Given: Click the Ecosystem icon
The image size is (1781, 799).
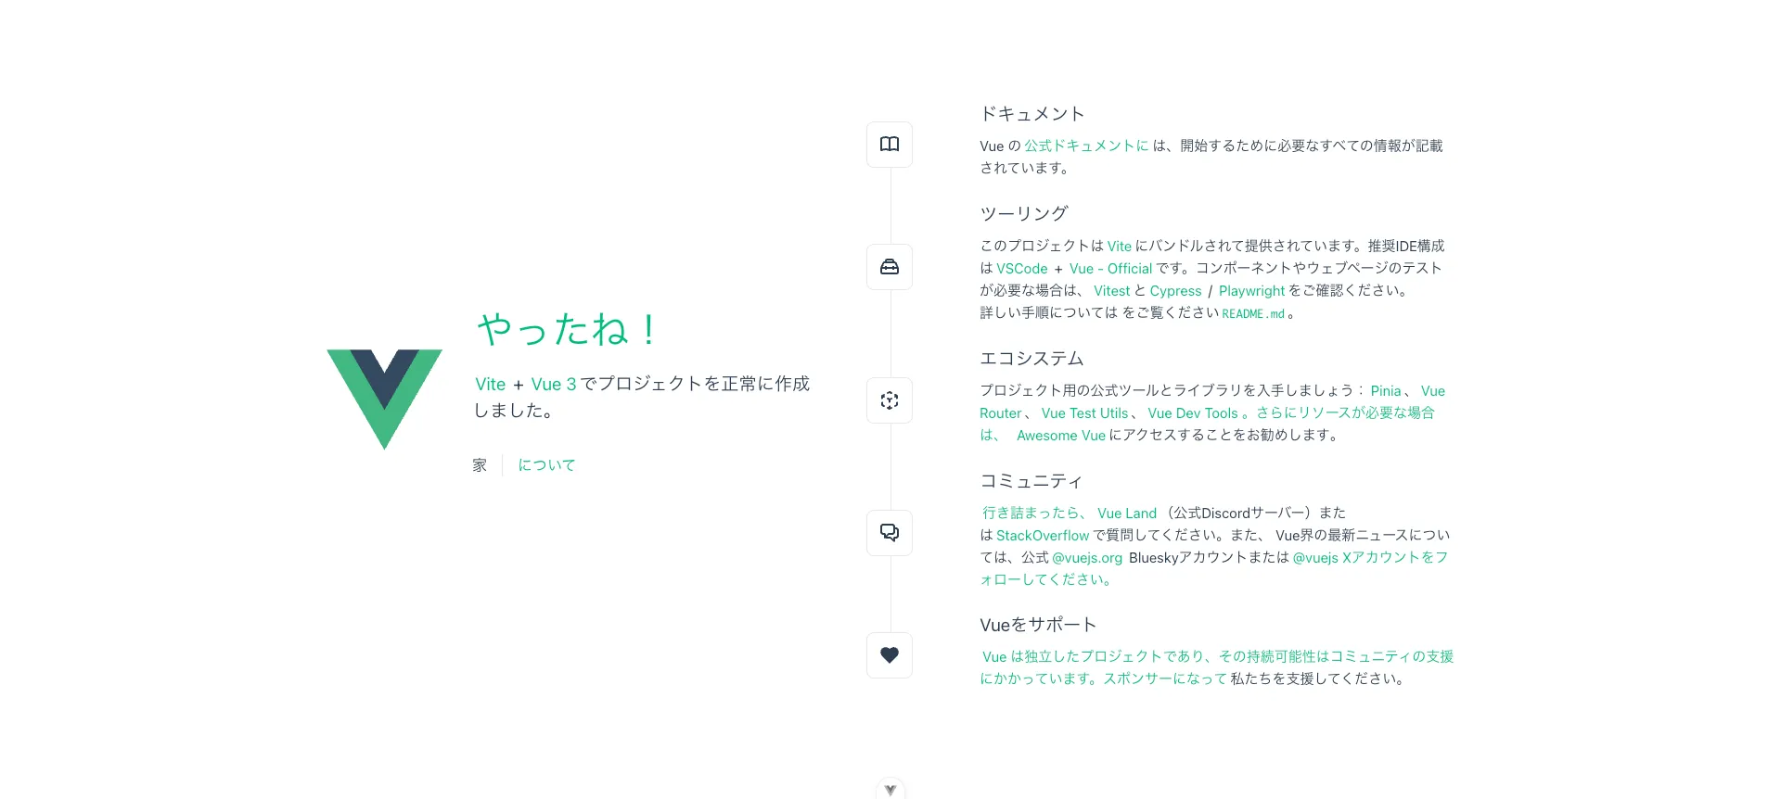Looking at the screenshot, I should (889, 400).
